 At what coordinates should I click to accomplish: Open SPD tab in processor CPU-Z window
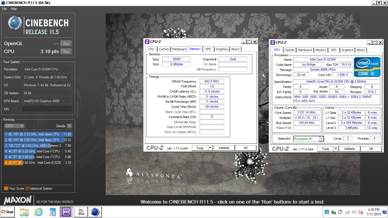[x=334, y=50]
